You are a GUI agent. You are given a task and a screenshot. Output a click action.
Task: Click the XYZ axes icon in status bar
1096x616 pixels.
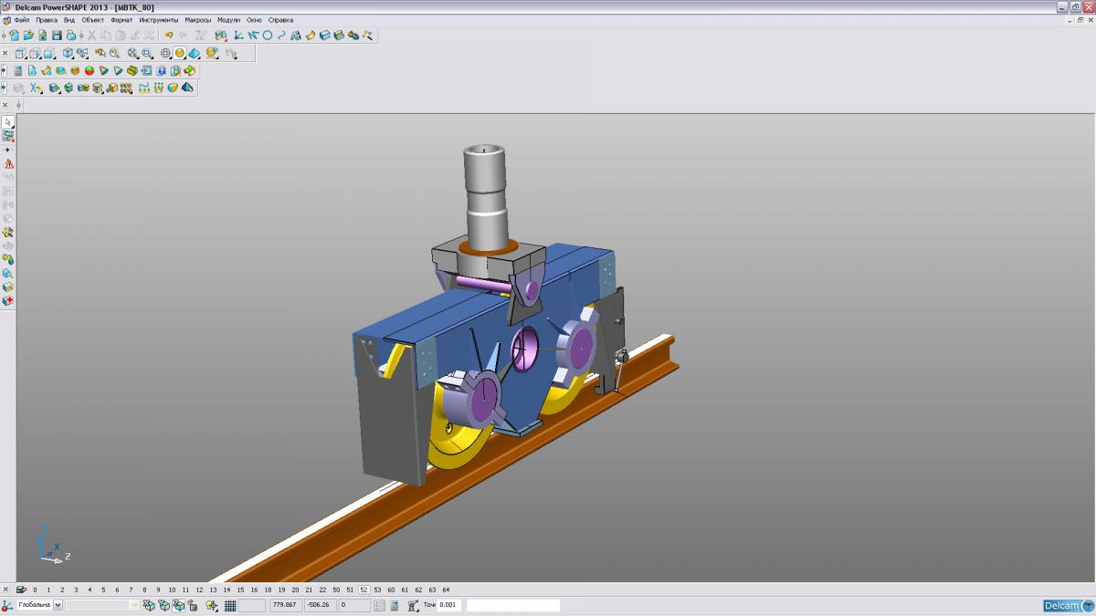[7, 605]
